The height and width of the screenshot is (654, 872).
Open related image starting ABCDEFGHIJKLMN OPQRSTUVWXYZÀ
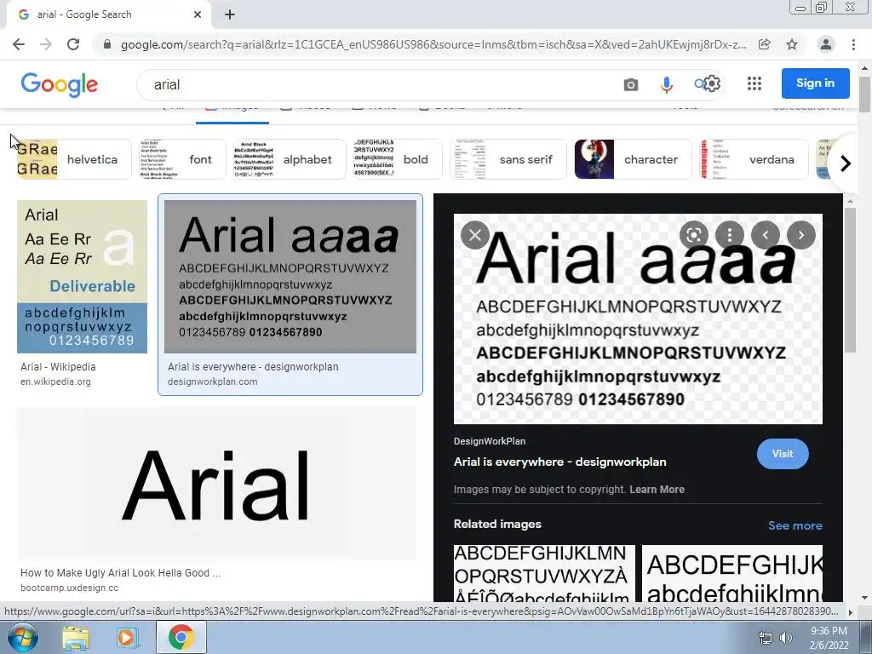point(544,573)
